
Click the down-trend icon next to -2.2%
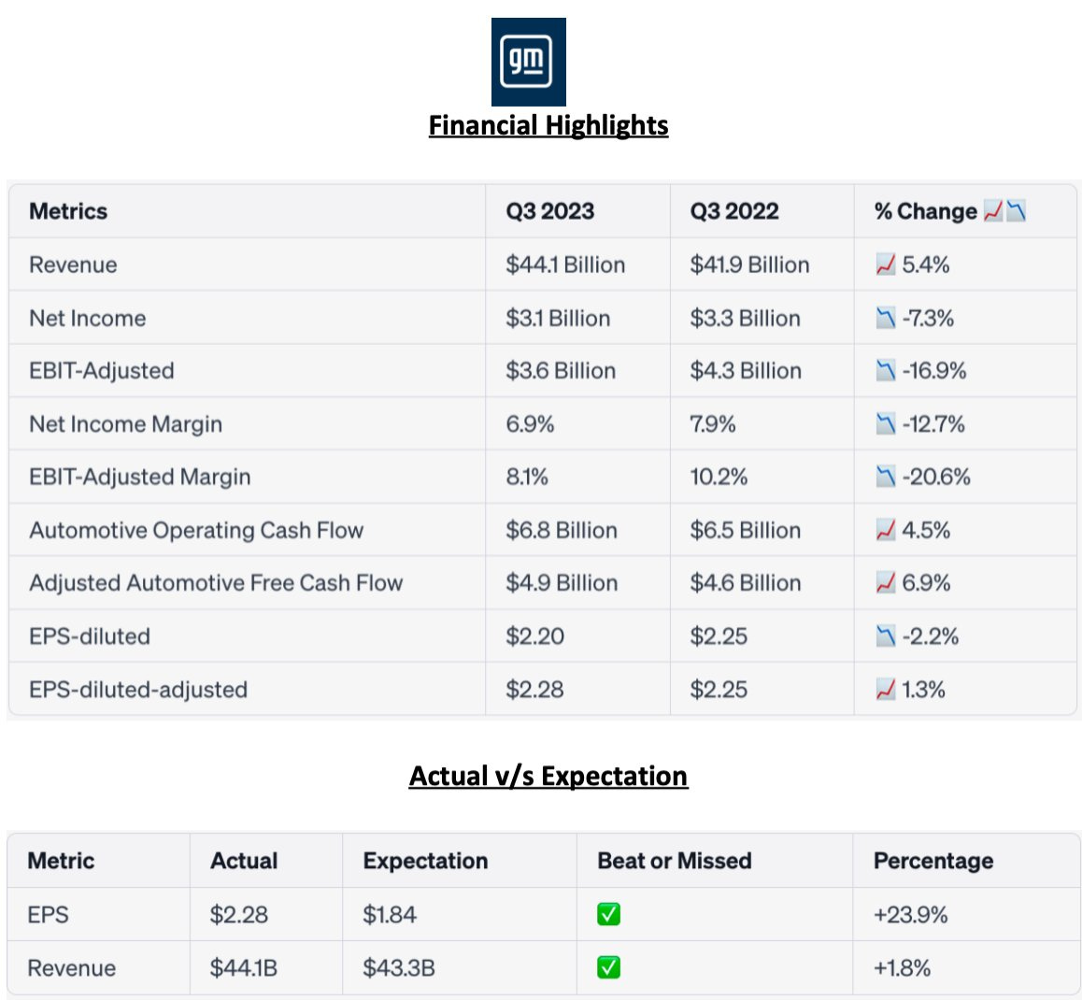point(885,636)
